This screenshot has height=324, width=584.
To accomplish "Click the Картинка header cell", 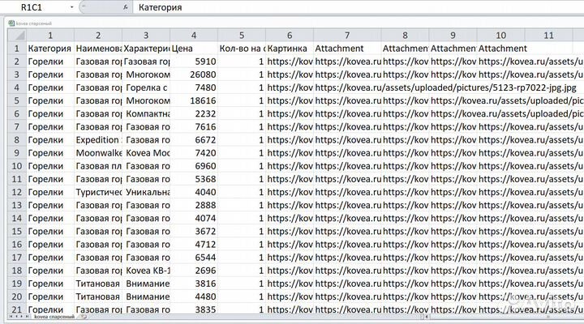I will (290, 49).
